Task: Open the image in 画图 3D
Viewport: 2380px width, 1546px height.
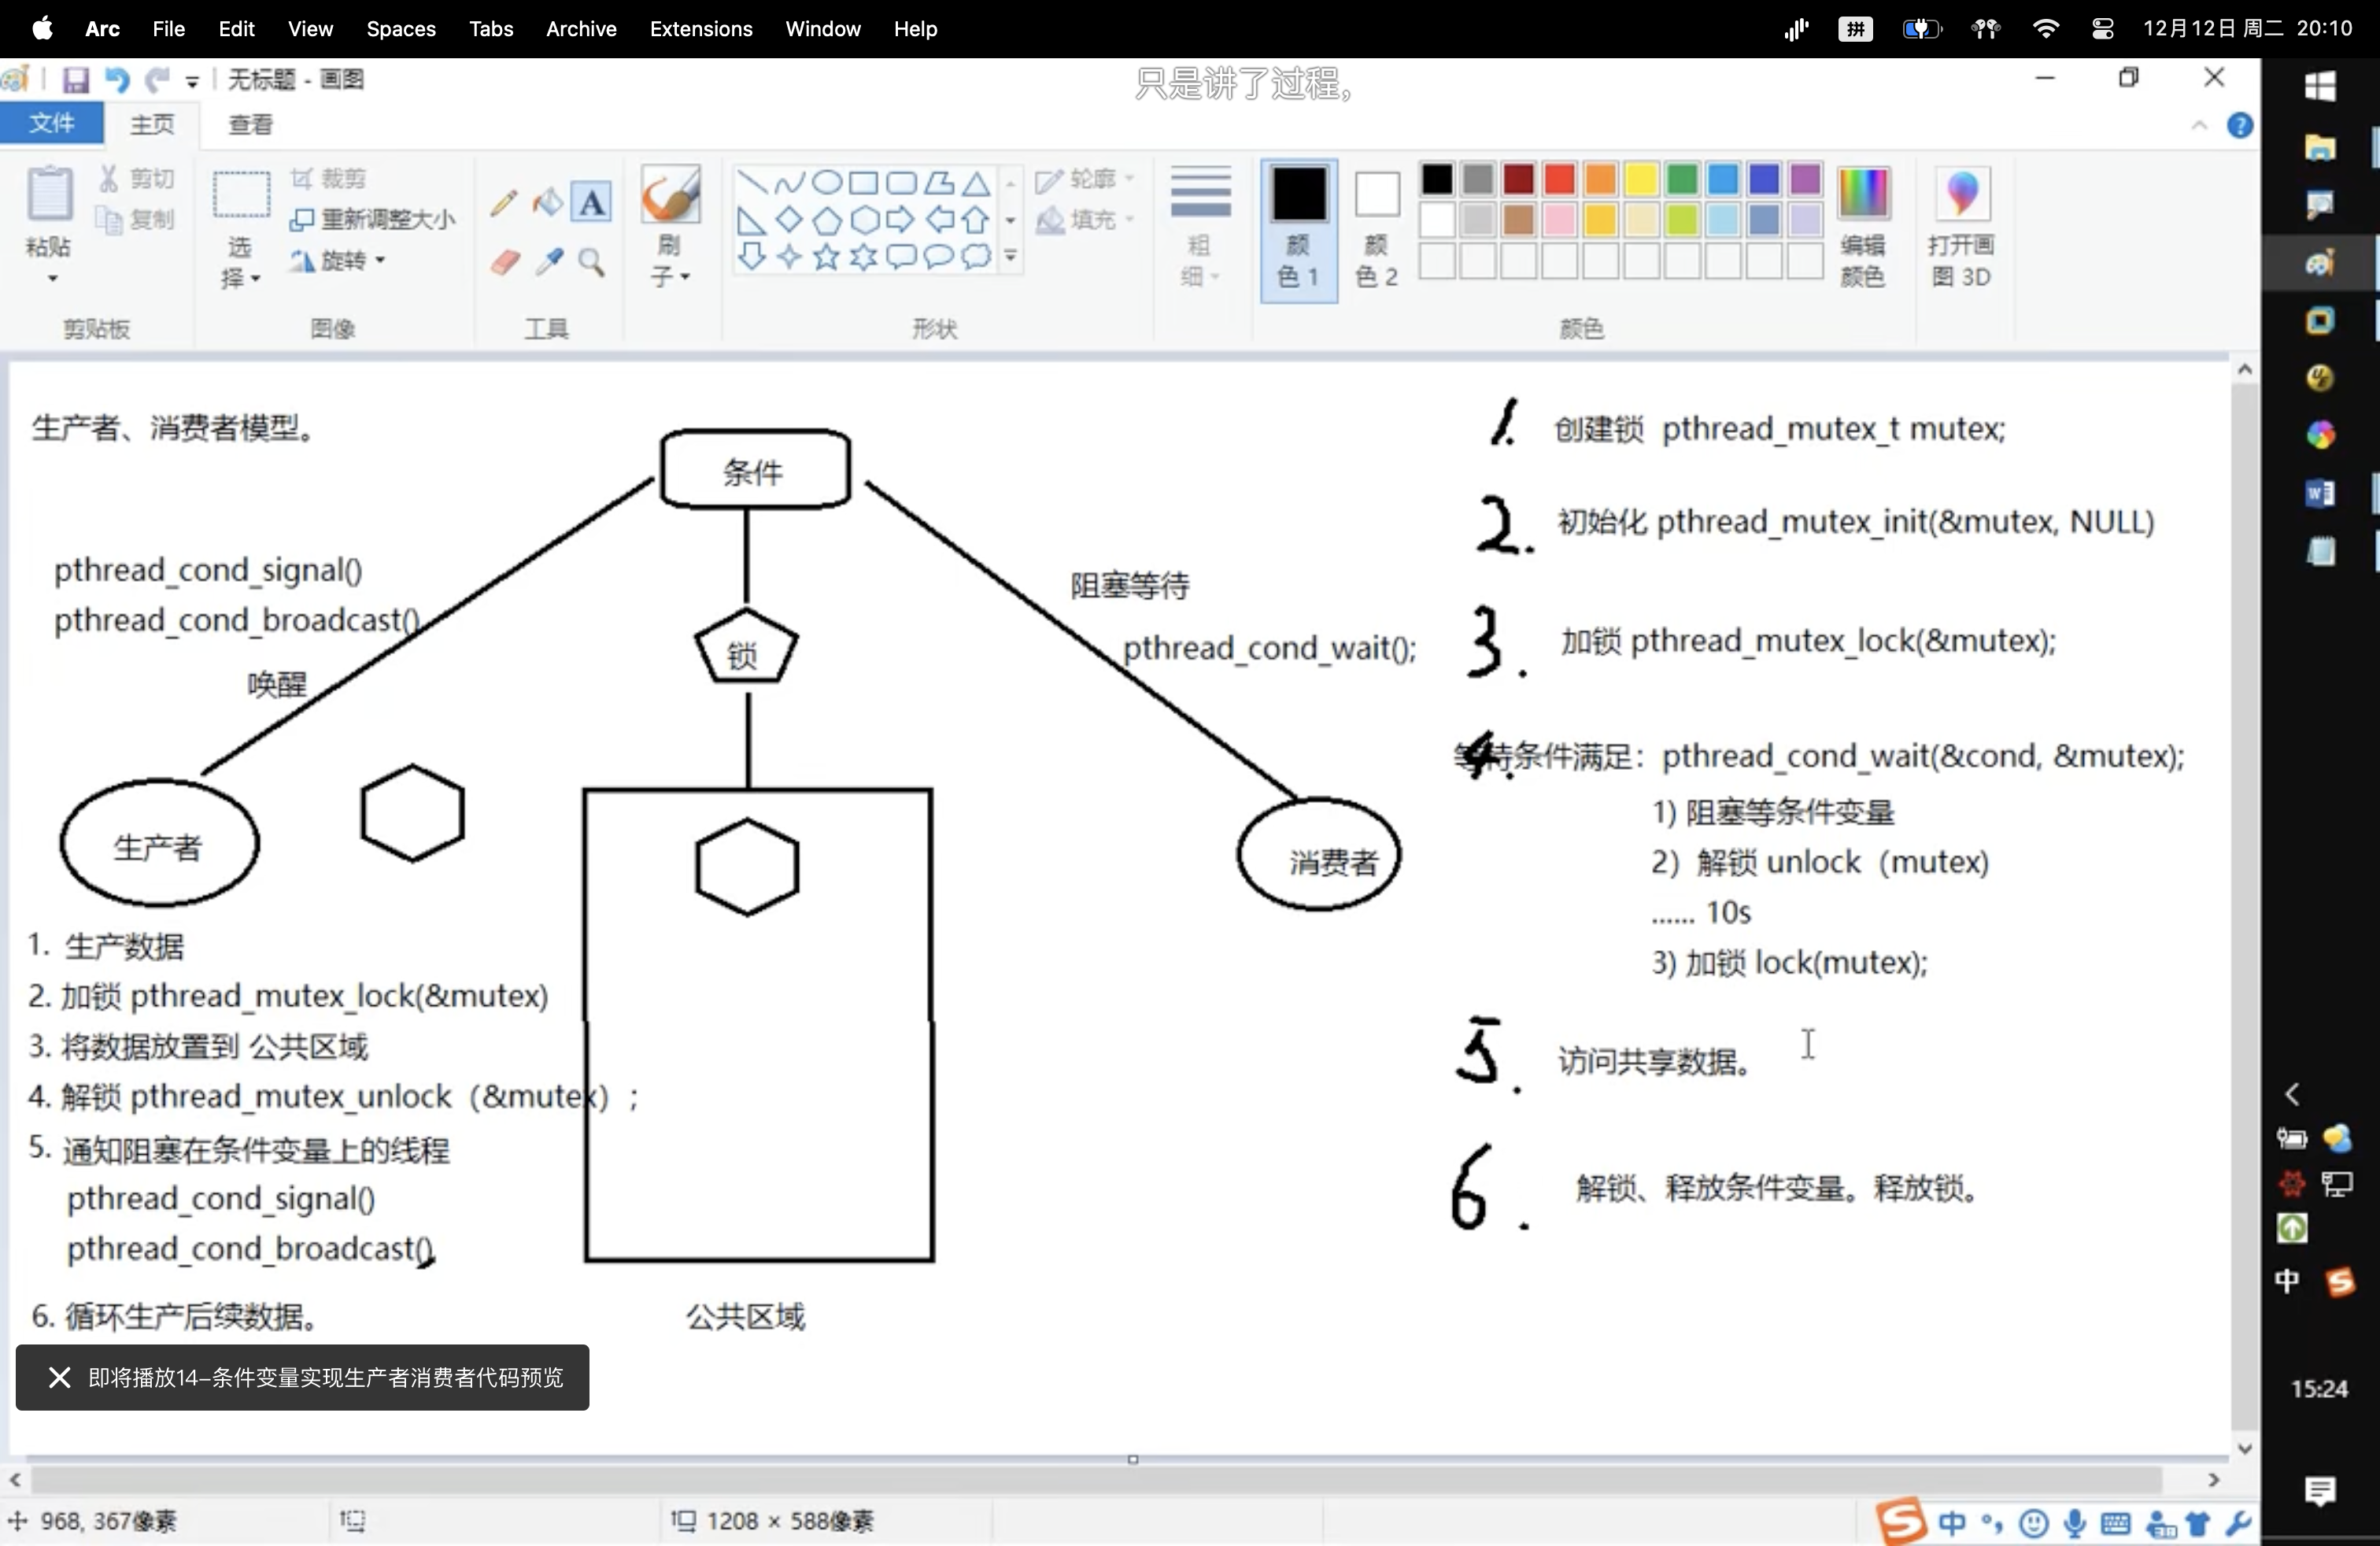Action: [1960, 228]
